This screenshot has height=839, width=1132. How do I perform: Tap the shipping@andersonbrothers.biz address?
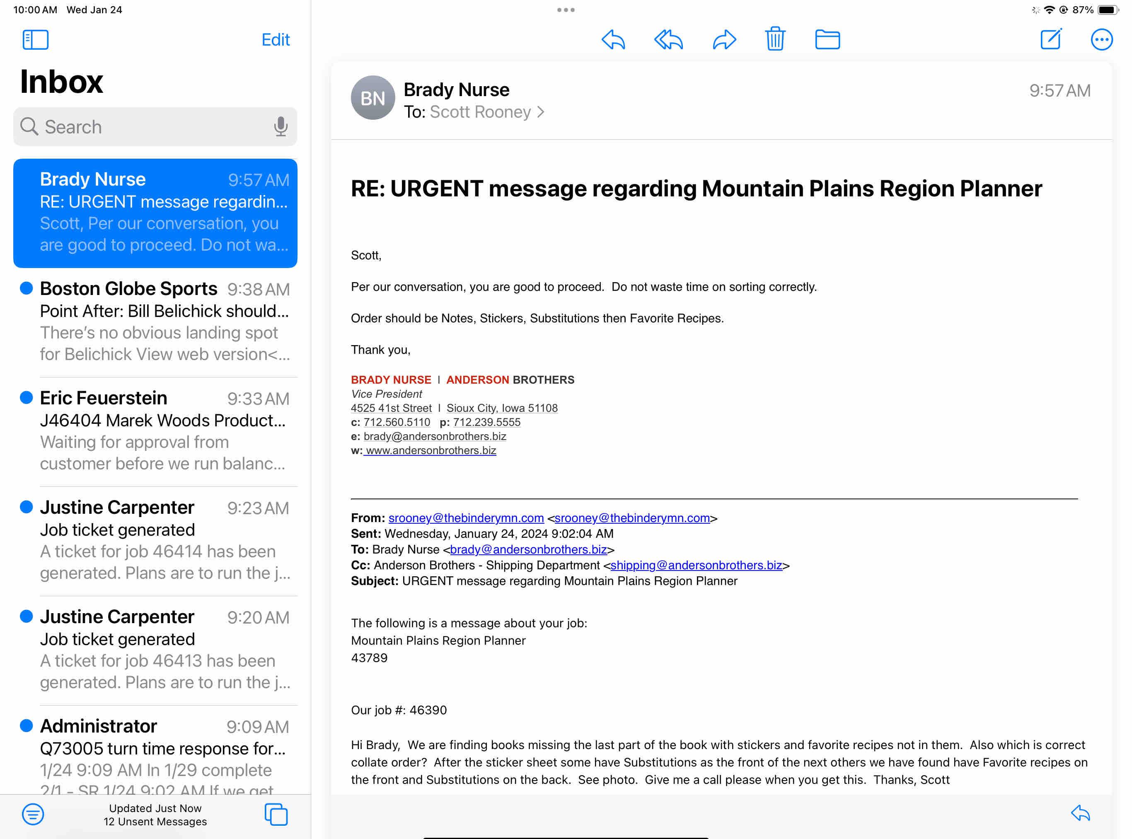pyautogui.click(x=696, y=565)
